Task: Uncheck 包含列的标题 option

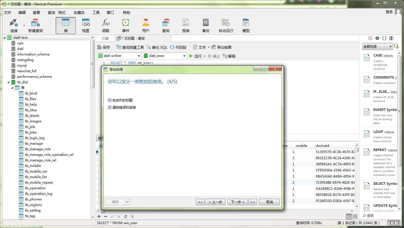Action: coord(110,100)
